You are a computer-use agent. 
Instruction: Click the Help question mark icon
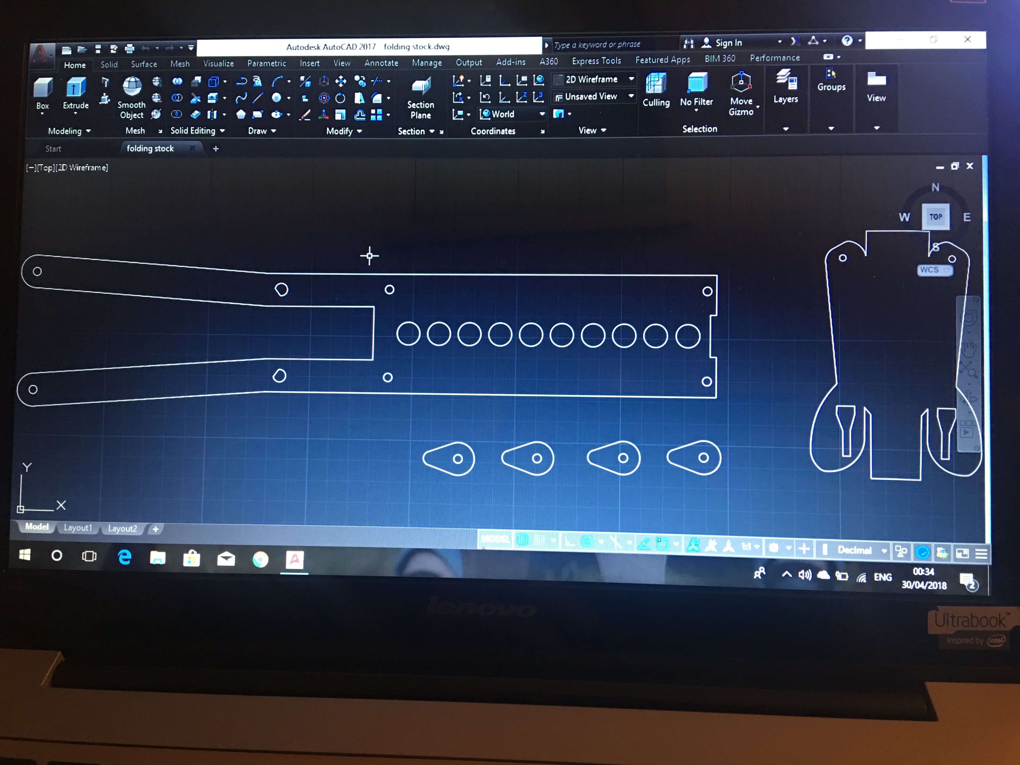click(x=847, y=40)
